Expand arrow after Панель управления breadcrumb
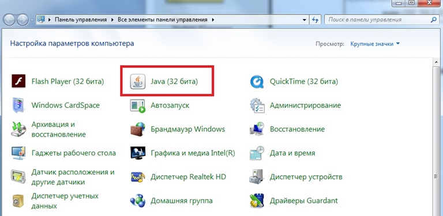This screenshot has width=443, height=216. [x=112, y=20]
